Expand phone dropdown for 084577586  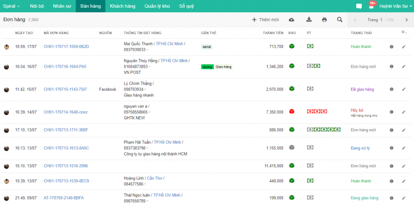[x=145, y=184]
